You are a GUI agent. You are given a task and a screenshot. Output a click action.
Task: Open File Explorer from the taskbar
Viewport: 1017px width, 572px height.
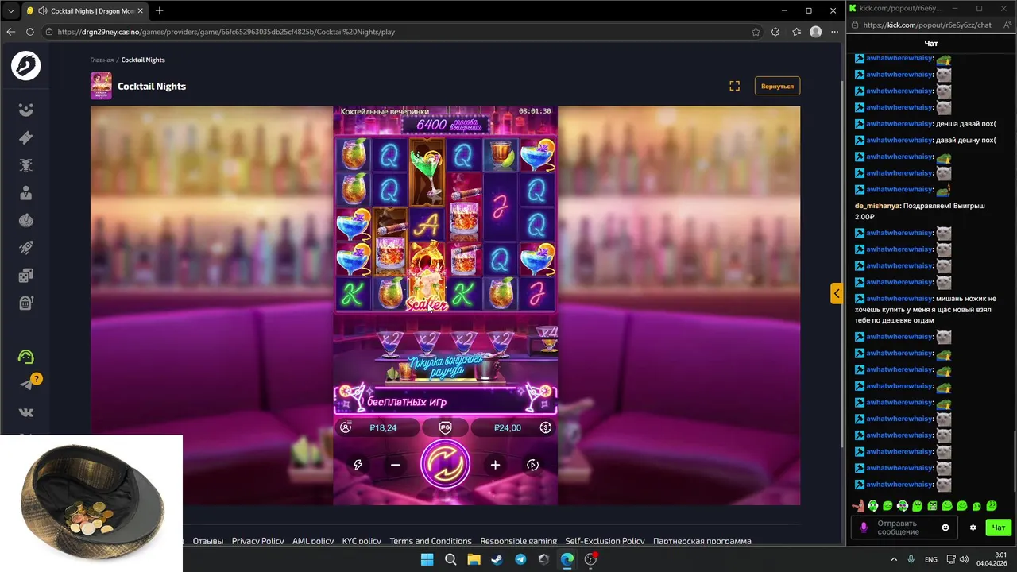click(x=474, y=559)
